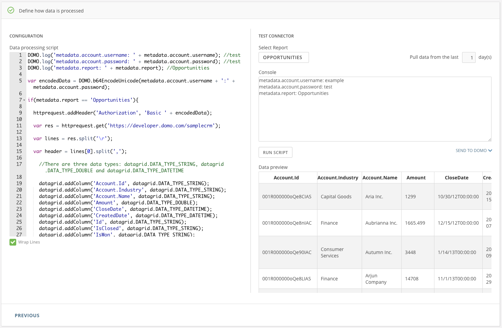This screenshot has width=502, height=328.
Task: Click inside the Console output area
Action: (375, 109)
